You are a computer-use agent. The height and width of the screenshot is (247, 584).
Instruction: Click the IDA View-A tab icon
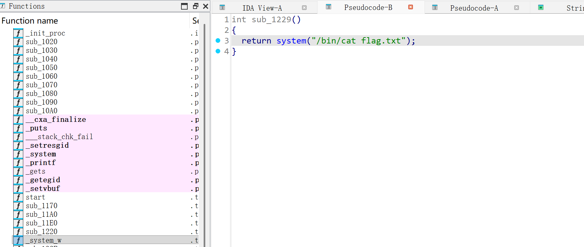point(223,7)
